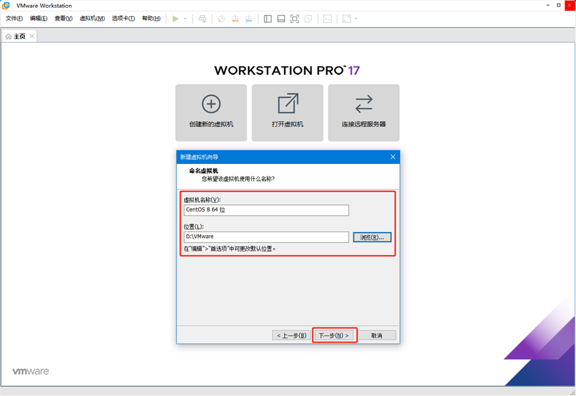Close the 新建虚拟机向导 dialog
Image resolution: width=576 pixels, height=396 pixels.
click(x=393, y=157)
